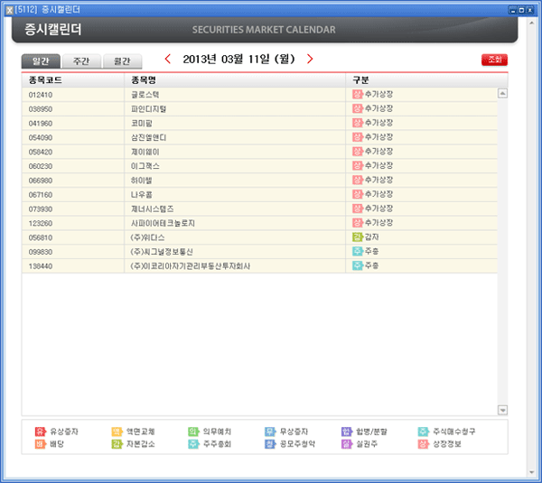
Task: Select the 일간 tab
Action: [x=41, y=61]
